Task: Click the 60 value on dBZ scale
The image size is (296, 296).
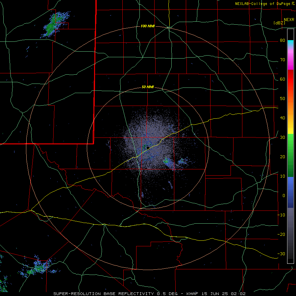Action: coord(283,79)
